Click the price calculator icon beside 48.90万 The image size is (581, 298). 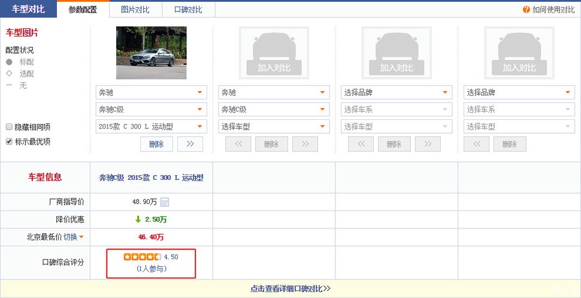165,202
